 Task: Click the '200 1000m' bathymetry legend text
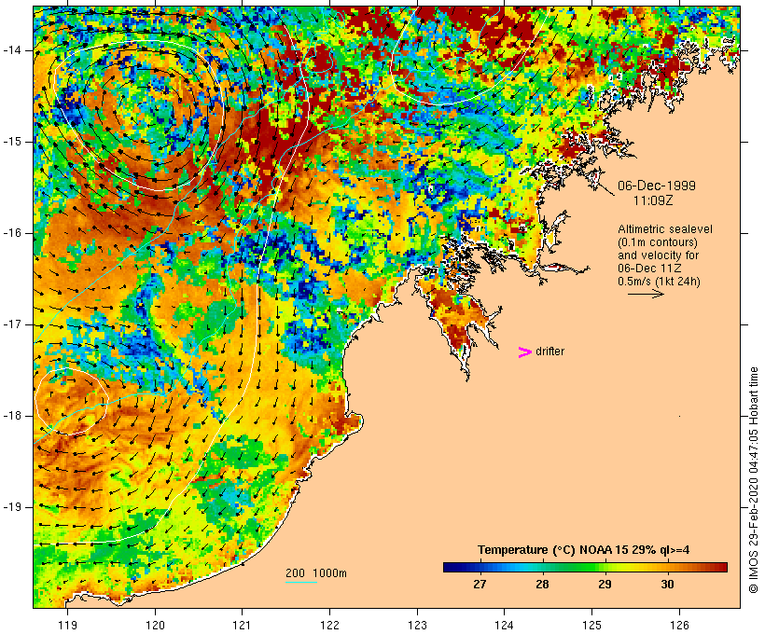pyautogui.click(x=316, y=573)
